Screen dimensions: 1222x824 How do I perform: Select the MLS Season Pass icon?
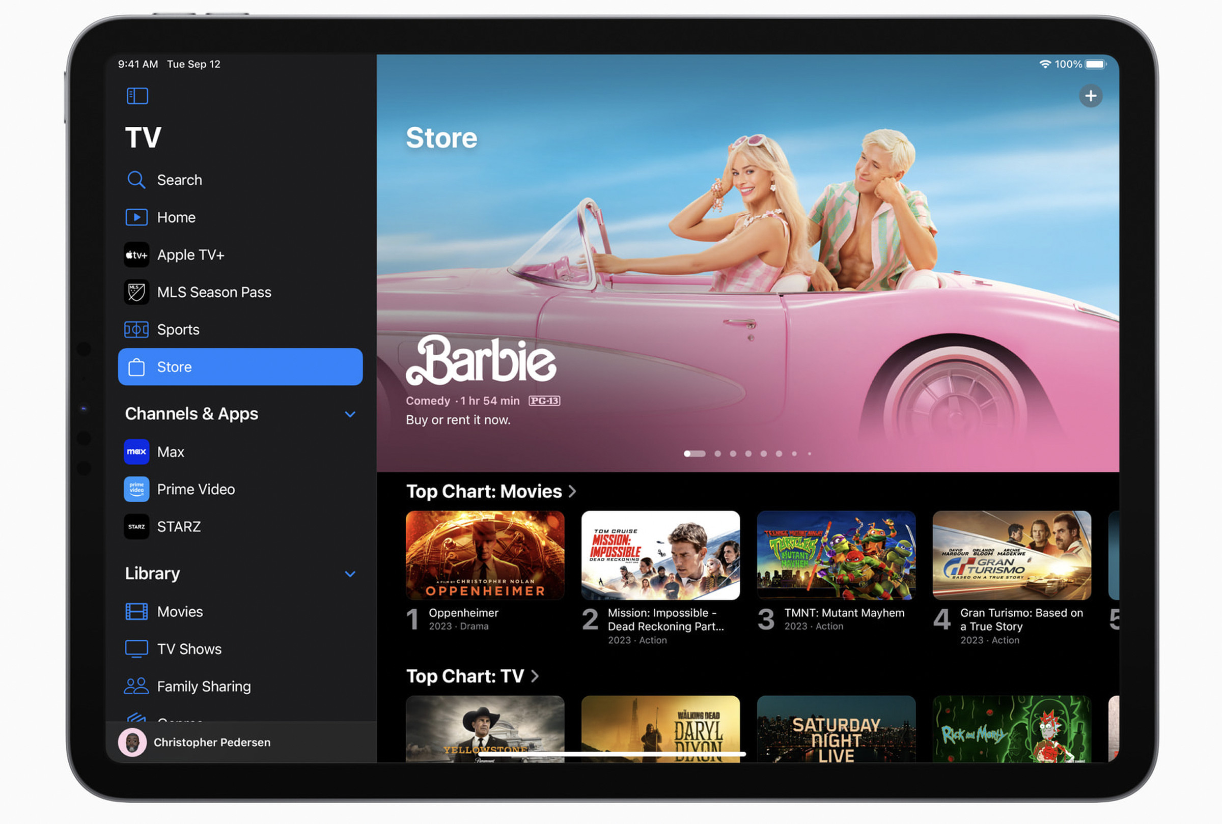pos(135,292)
